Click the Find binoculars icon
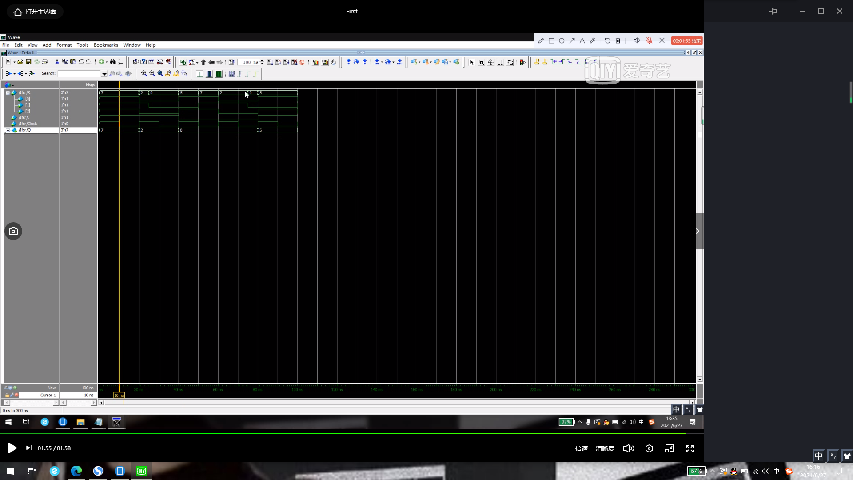The height and width of the screenshot is (480, 853). (112, 62)
